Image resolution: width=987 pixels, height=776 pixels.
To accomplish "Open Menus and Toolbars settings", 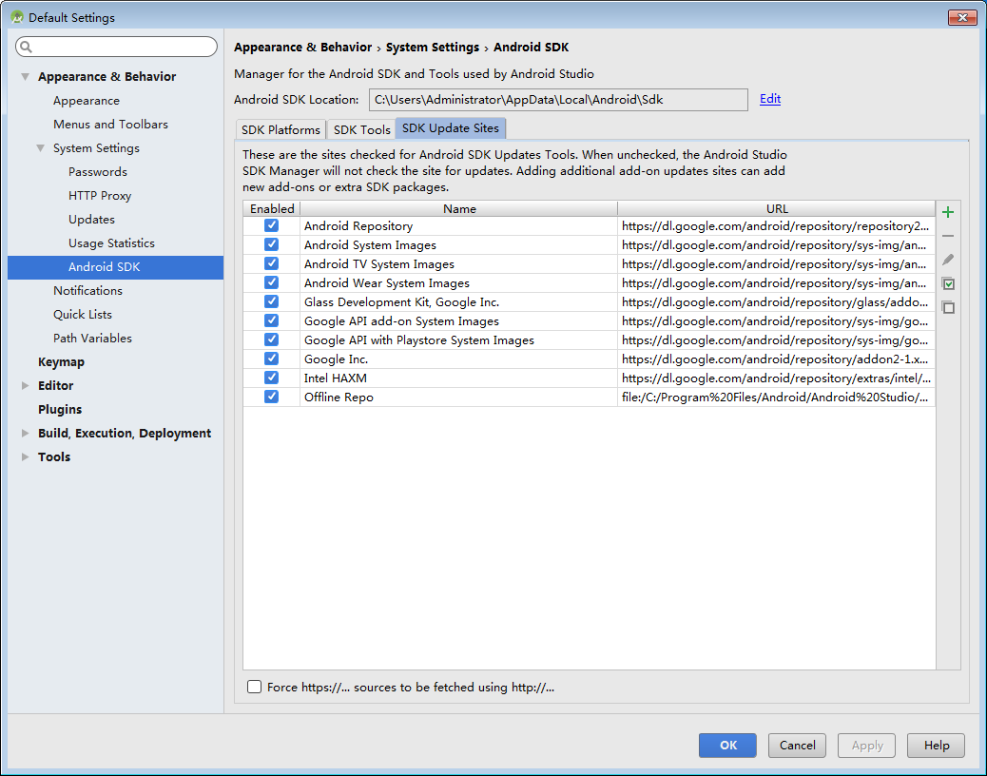I will (x=111, y=125).
